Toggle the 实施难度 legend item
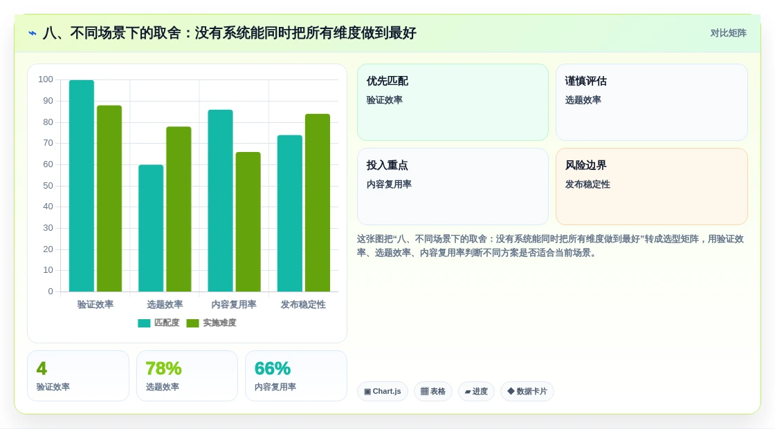The height and width of the screenshot is (429, 775). click(x=212, y=323)
